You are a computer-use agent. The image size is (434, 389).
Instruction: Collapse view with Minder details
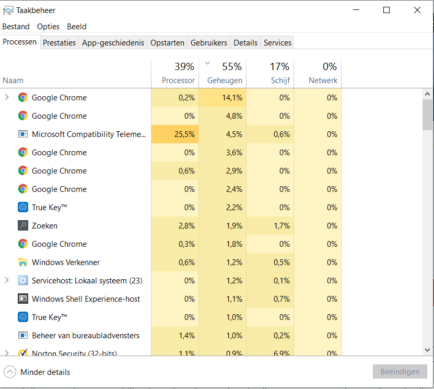pos(37,372)
